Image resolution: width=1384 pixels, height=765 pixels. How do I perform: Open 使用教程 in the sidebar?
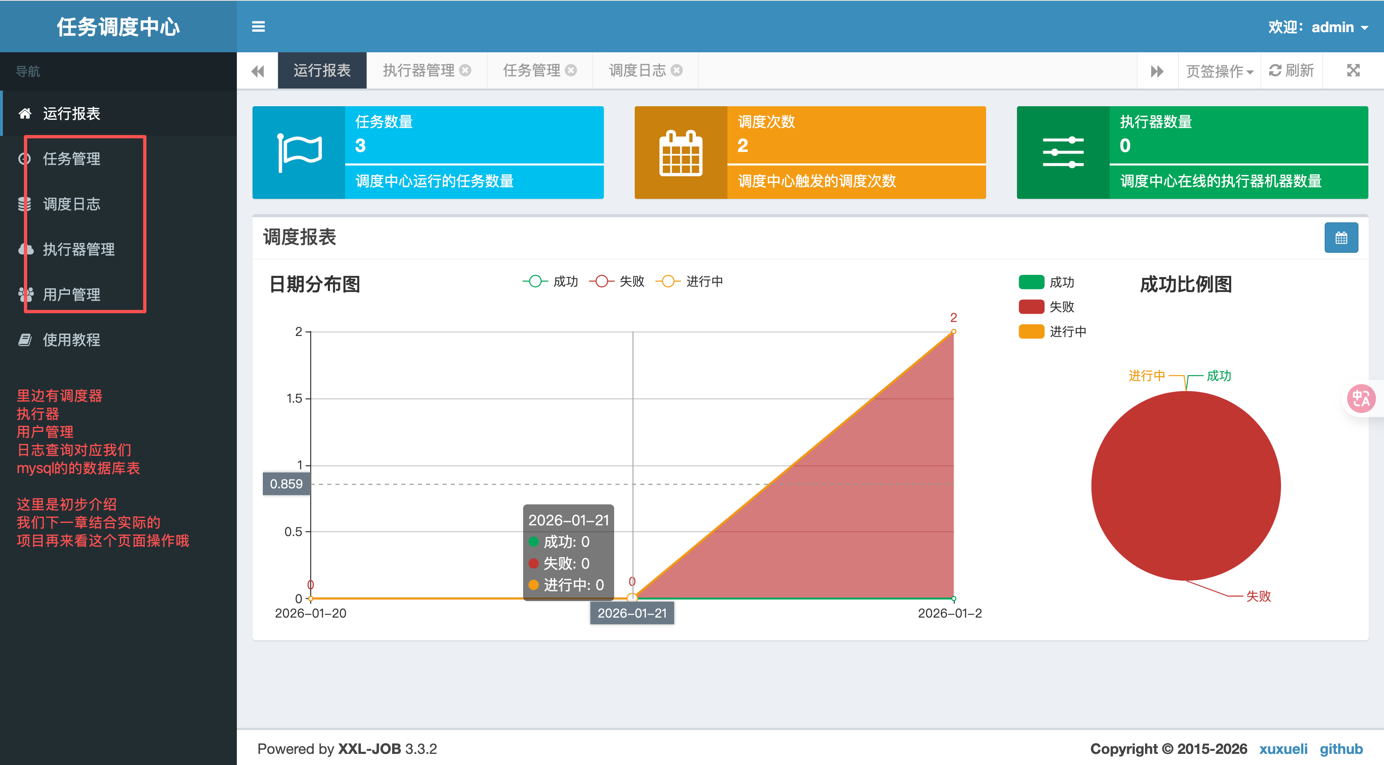pyautogui.click(x=71, y=340)
